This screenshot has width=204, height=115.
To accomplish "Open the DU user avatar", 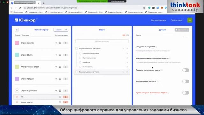I will [190, 20].
